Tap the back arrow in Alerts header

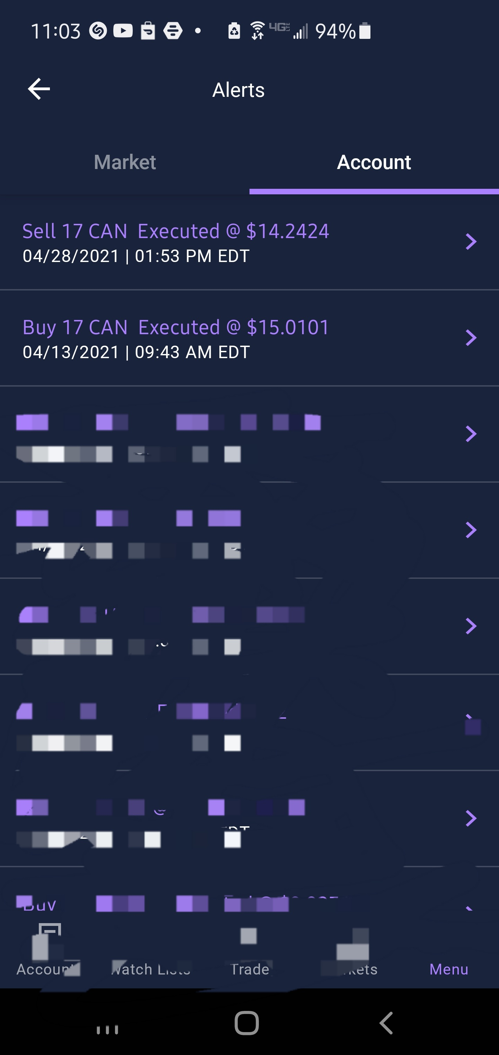click(39, 89)
